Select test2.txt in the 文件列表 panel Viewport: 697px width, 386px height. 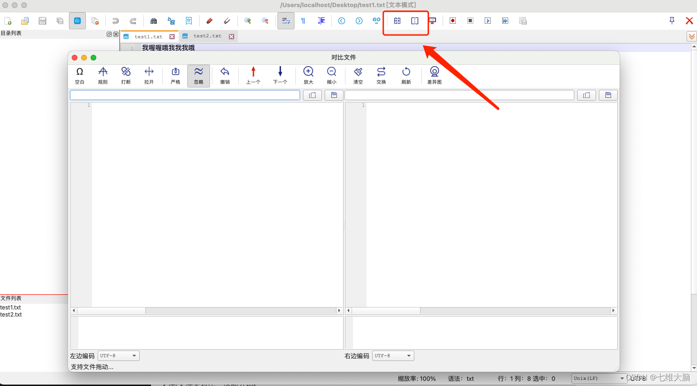coord(11,315)
